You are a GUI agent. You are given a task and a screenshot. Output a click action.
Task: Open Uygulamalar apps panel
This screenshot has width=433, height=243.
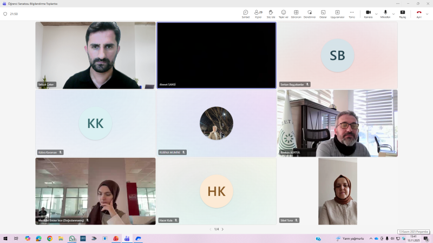pyautogui.click(x=337, y=13)
